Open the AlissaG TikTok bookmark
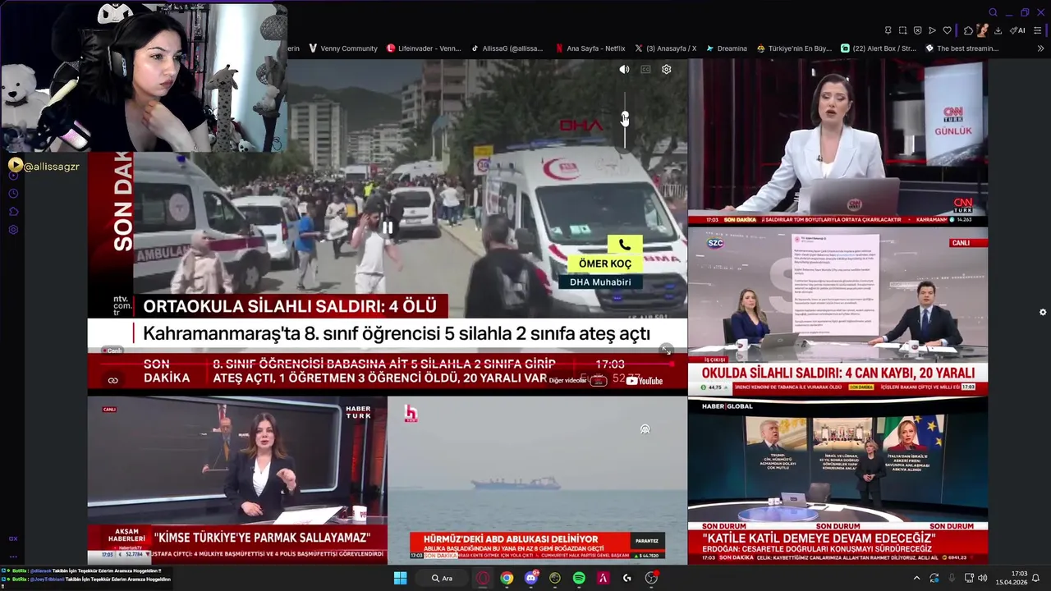This screenshot has width=1051, height=591. pos(507,48)
